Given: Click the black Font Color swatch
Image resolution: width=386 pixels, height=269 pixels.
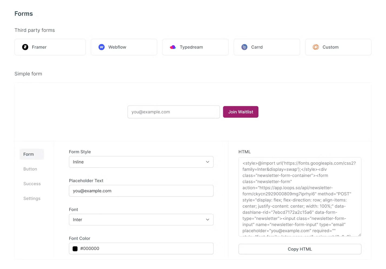Looking at the screenshot, I should (x=75, y=249).
